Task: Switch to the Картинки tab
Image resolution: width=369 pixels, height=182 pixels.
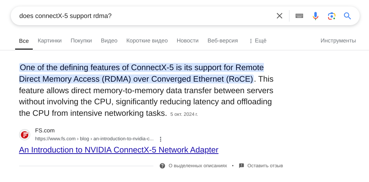Action: pyautogui.click(x=50, y=41)
